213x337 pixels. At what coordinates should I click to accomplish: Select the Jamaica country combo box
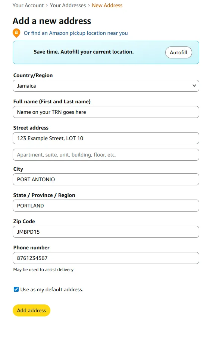[x=106, y=86]
